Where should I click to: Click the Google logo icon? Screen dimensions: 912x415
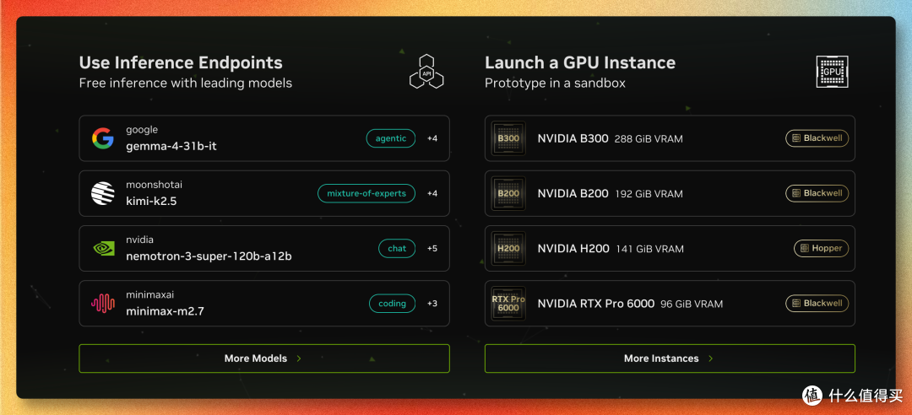point(102,138)
